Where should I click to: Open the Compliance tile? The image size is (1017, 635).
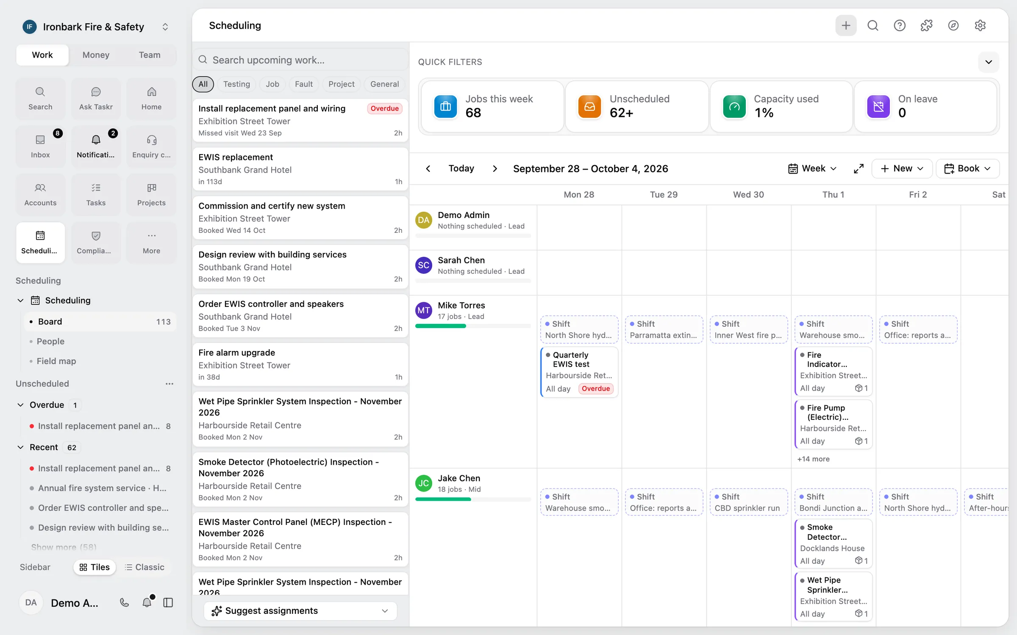pos(96,243)
